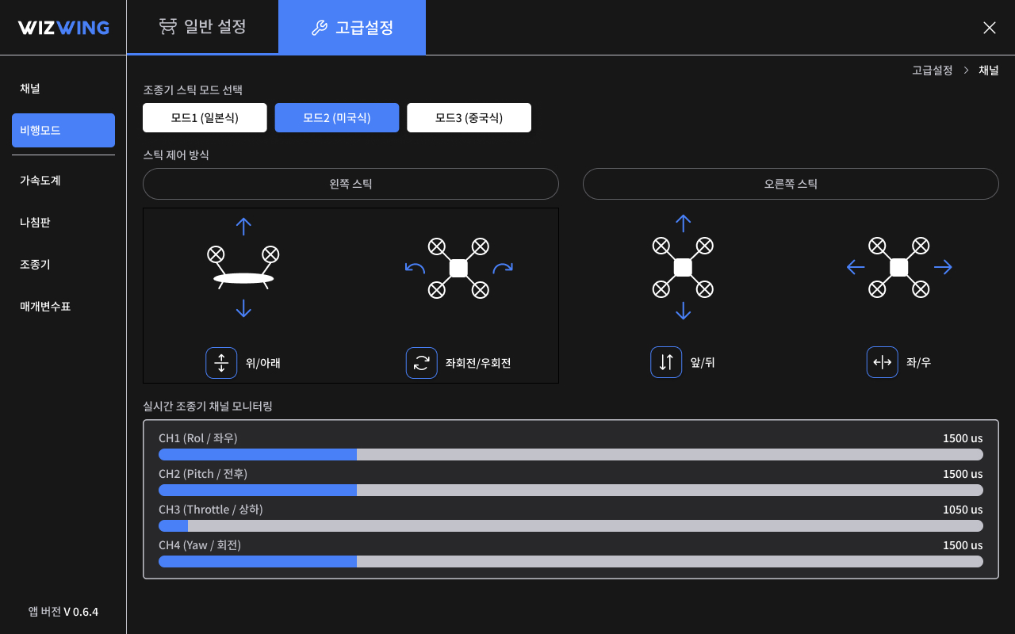This screenshot has height=634, width=1015.
Task: Click the app version V 0.6.4 text
Action: pyautogui.click(x=63, y=612)
